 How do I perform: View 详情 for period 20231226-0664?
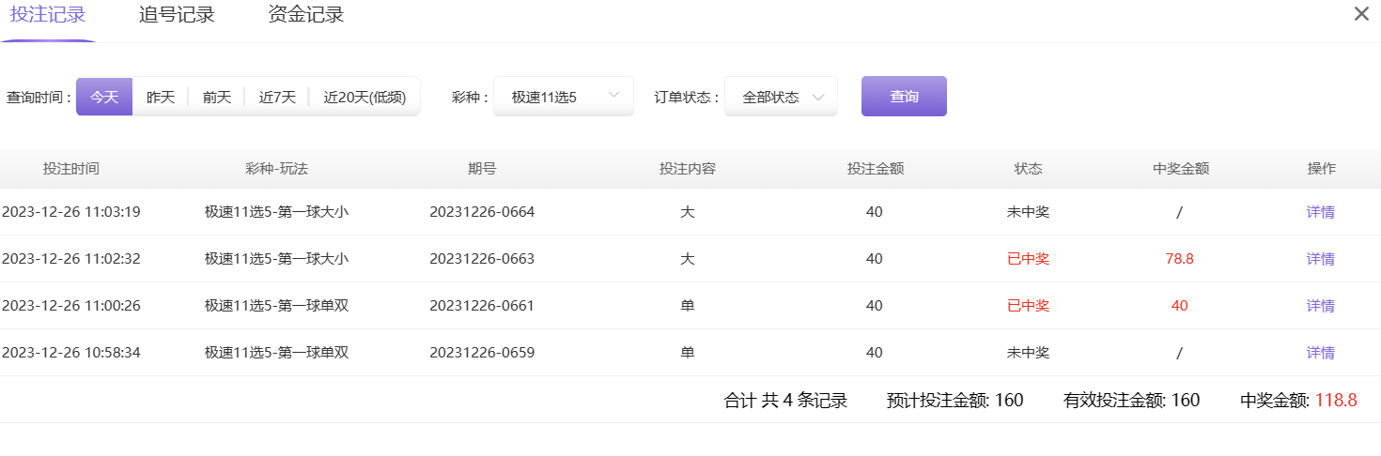[1320, 212]
